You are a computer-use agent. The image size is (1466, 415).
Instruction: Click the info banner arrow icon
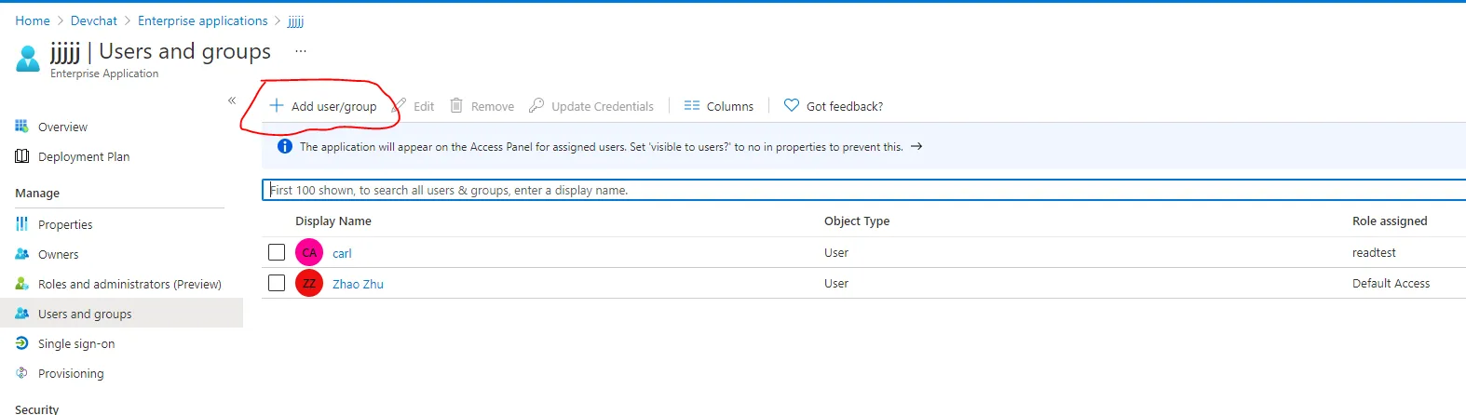(916, 147)
